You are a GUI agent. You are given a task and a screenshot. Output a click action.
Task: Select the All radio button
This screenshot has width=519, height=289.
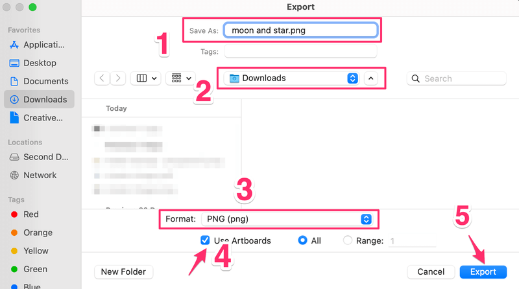(x=302, y=240)
